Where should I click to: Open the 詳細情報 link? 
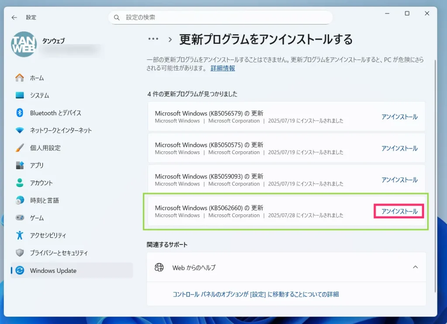point(223,68)
